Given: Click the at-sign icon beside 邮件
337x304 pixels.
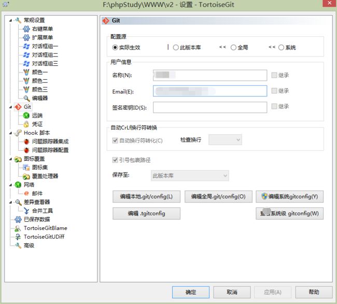Looking at the screenshot, I should (x=26, y=194).
